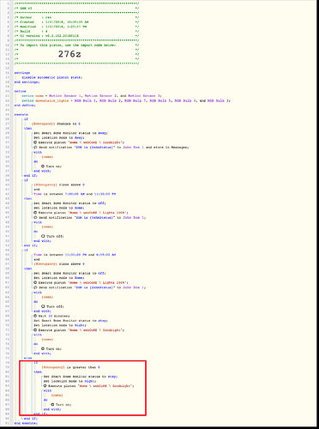
Task: Click 'Set Smart Home Monitor status to stay' on line 69
Action: [x=71, y=321]
